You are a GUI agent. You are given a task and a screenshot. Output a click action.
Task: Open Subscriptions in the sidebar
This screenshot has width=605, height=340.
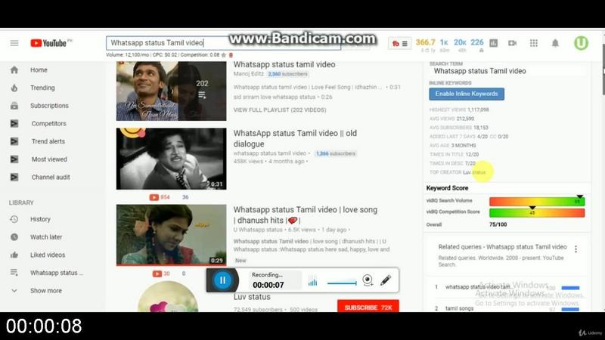(49, 106)
